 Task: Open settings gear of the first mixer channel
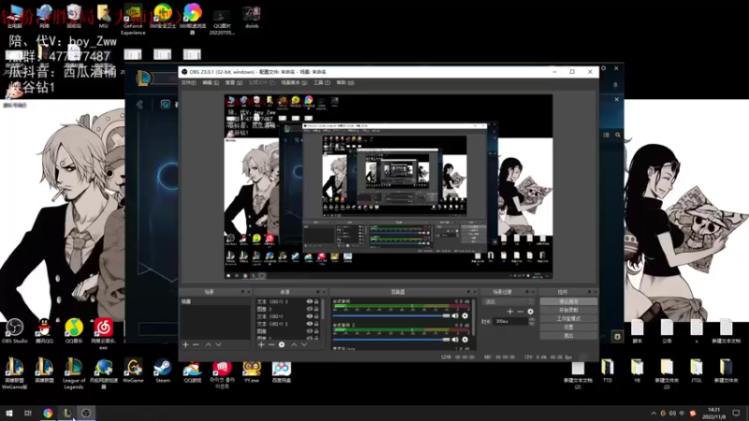point(464,315)
